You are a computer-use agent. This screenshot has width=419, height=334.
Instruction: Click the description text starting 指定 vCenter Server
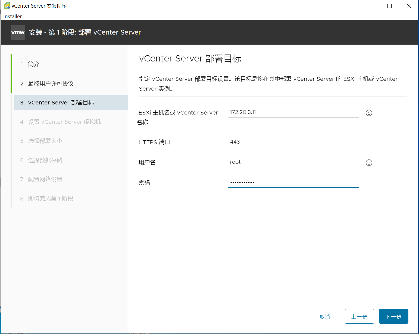coord(268,83)
